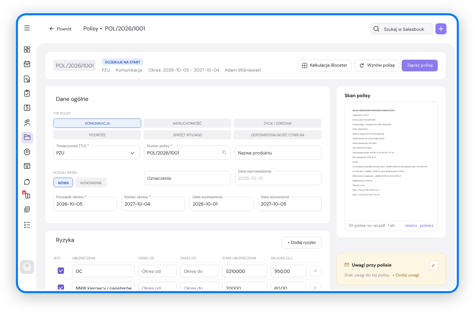The width and height of the screenshot is (475, 312).
Task: Open the Skan polisy document thumbnail
Action: point(391,161)
